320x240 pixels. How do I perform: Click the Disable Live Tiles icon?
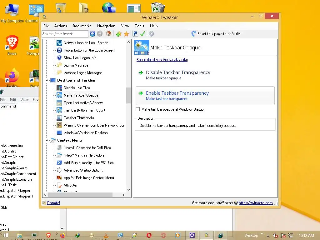[x=59, y=88]
